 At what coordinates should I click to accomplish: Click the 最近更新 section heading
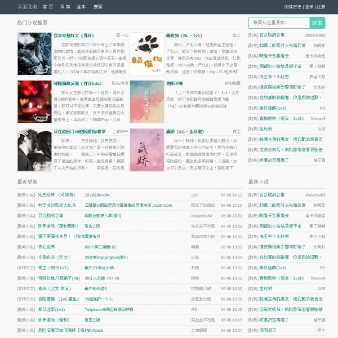click(x=27, y=182)
